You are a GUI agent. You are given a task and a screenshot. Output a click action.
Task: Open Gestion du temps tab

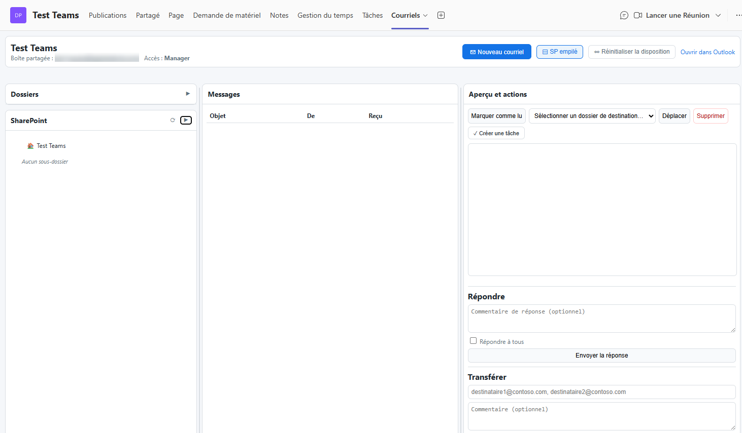(x=325, y=15)
